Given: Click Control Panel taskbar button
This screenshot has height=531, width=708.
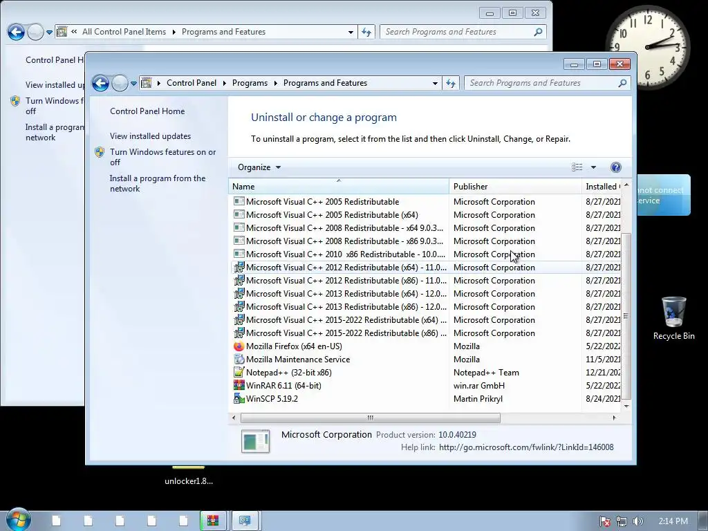Looking at the screenshot, I should coord(246,521).
